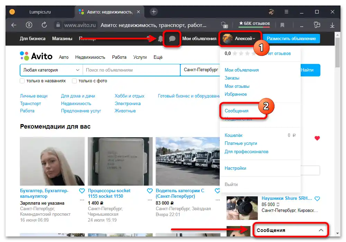The height and width of the screenshot is (242, 346).
Task: Enable 'только в названиях' checkbox
Action: pos(22,81)
